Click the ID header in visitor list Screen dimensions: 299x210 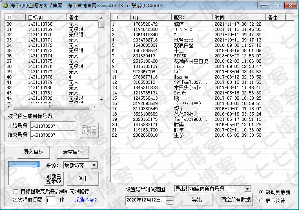coord(121,17)
